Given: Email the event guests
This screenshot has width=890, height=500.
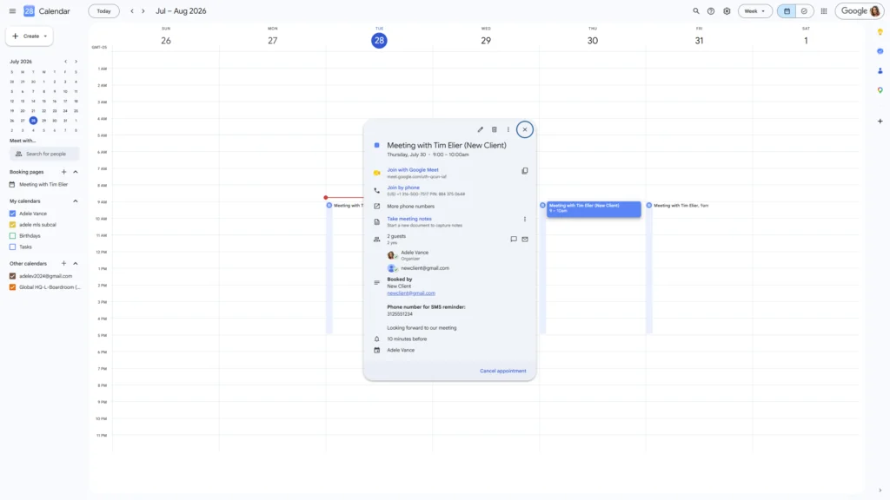Looking at the screenshot, I should pos(524,240).
